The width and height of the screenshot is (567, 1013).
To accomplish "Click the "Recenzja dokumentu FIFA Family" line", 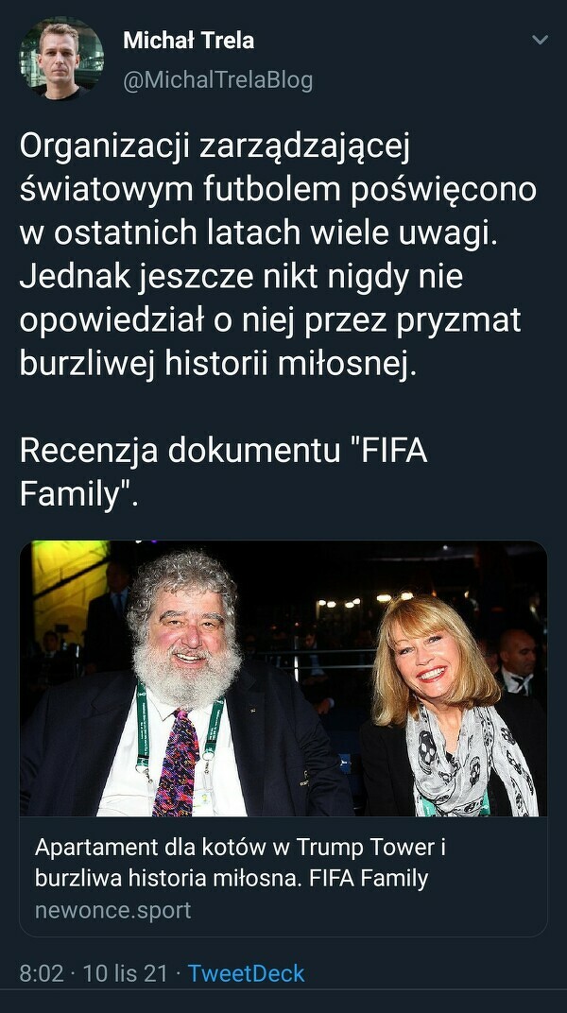I will pyautogui.click(x=223, y=472).
